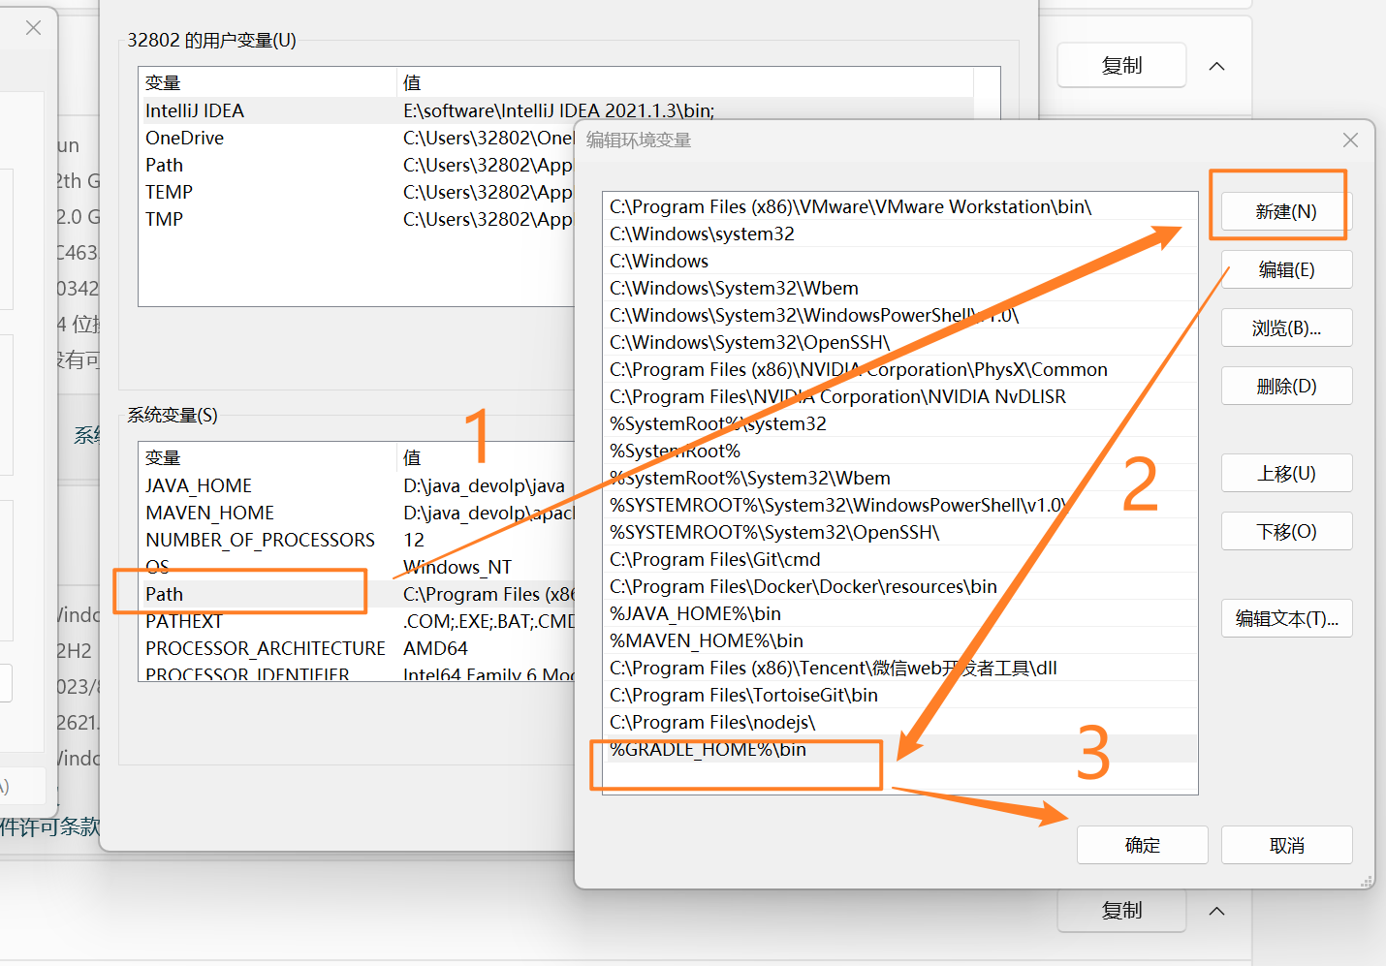
Task: Select Path in system variables list
Action: 165,594
